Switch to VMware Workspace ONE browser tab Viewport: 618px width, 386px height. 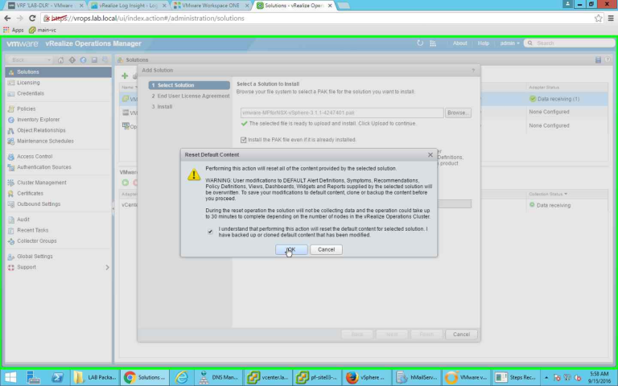pyautogui.click(x=212, y=6)
